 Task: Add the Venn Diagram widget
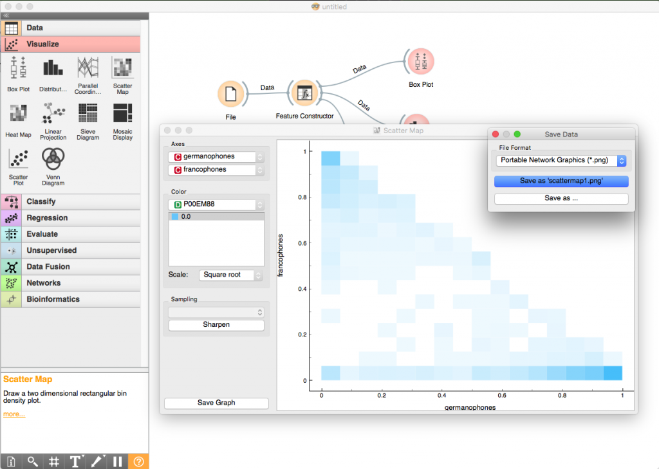tap(53, 167)
